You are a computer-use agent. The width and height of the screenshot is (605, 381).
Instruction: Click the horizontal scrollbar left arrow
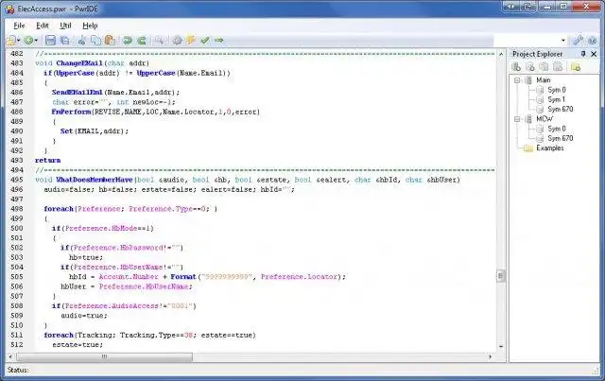(x=10, y=357)
